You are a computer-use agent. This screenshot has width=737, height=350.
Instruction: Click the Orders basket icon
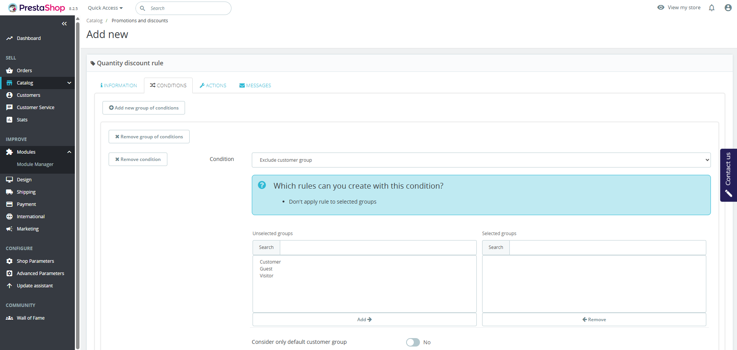10,71
